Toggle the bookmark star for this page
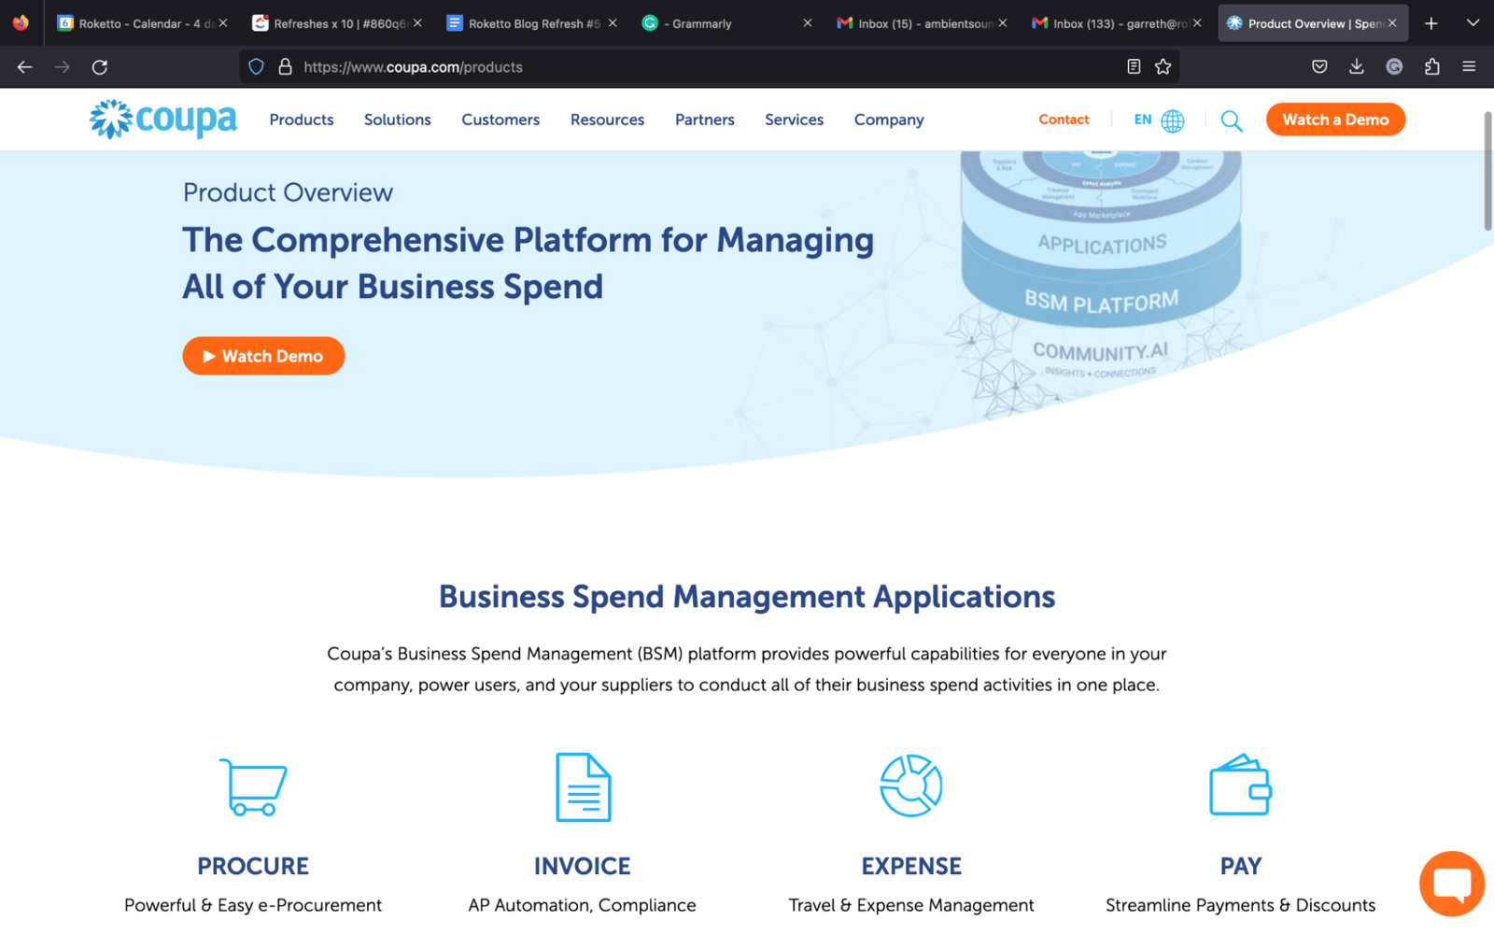 [1163, 66]
